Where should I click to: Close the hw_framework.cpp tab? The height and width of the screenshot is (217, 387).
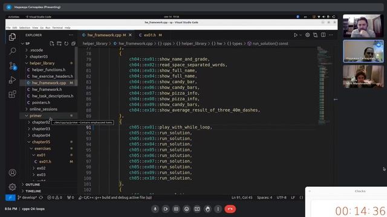tap(130, 35)
